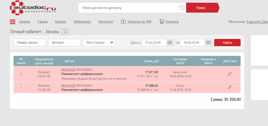Click the Состояние column header
Screen dimensions: 268x126
coord(180,61)
